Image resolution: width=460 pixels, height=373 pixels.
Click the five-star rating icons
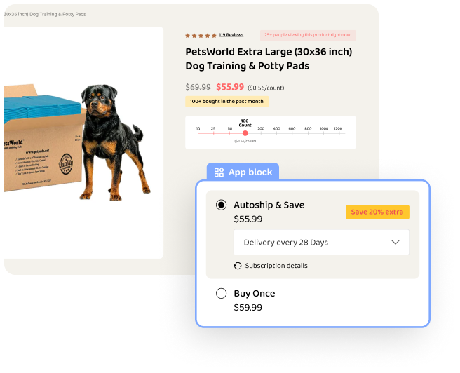pos(201,36)
